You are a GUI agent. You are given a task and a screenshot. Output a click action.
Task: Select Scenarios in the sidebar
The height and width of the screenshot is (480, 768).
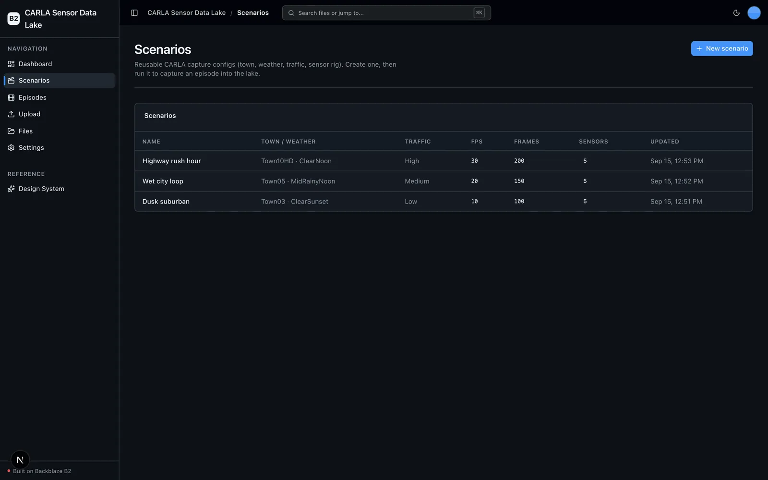(x=60, y=81)
